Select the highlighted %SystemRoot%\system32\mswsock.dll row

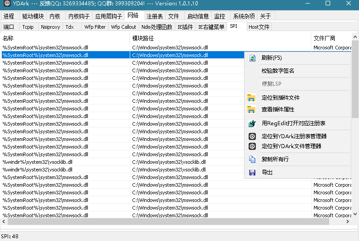point(123,55)
